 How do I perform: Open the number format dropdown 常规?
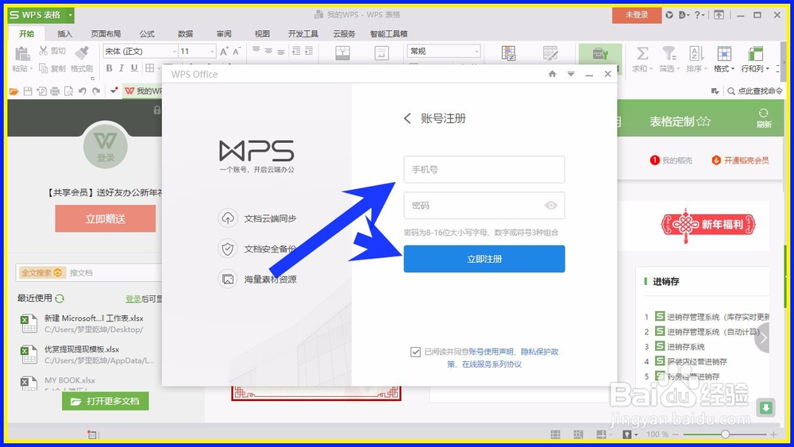pyautogui.click(x=476, y=52)
